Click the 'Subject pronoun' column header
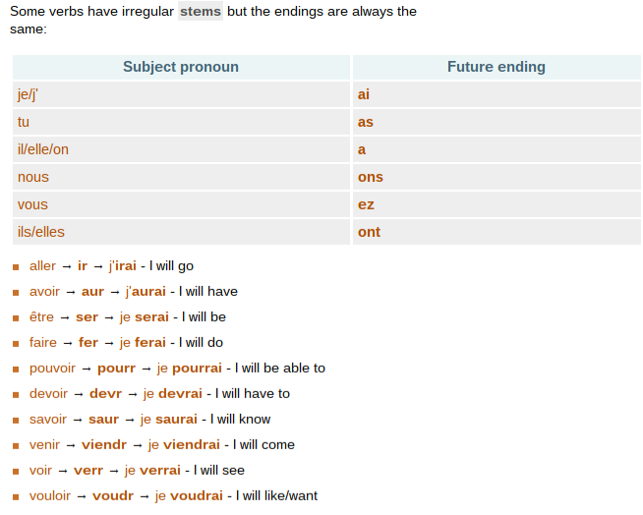Image resolution: width=643 pixels, height=515 pixels. tap(181, 67)
